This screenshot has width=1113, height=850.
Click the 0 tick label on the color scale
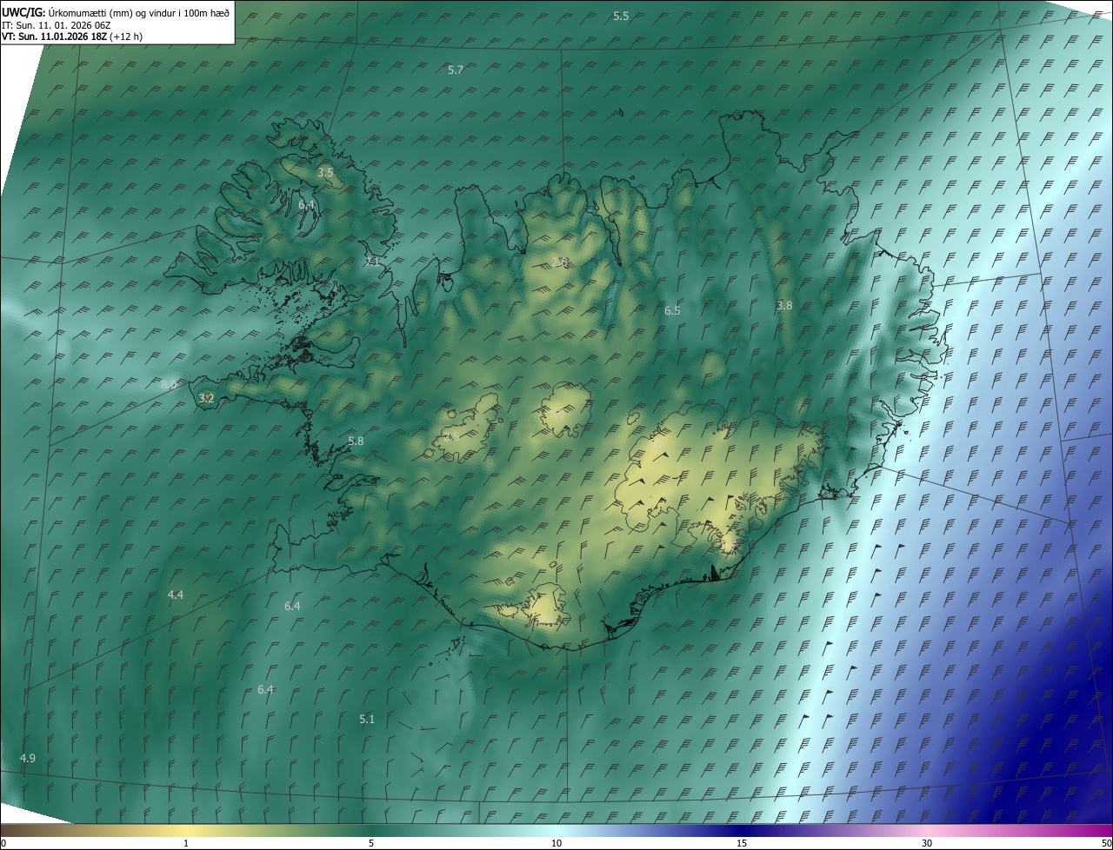(3, 843)
